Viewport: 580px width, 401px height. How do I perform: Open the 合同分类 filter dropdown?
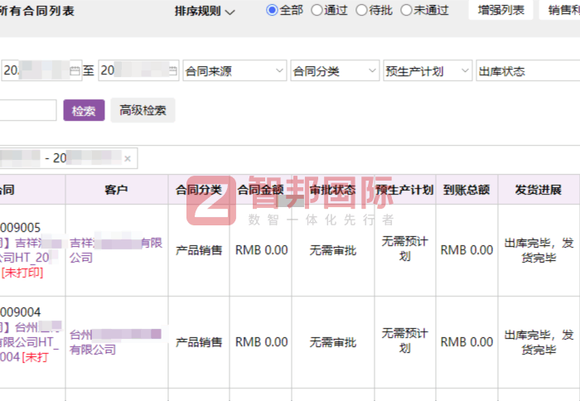(x=335, y=71)
